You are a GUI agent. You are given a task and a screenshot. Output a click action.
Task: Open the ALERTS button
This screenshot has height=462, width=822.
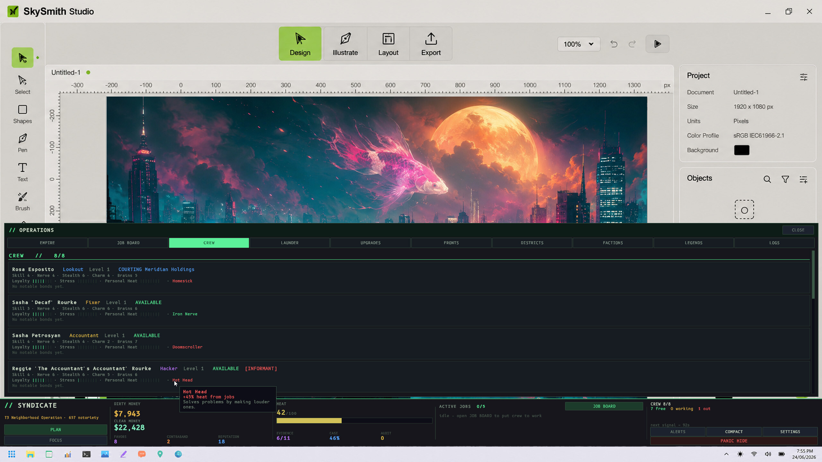tap(678, 432)
